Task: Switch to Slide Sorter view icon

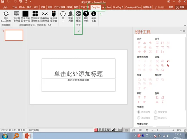Action: tap(133, 130)
